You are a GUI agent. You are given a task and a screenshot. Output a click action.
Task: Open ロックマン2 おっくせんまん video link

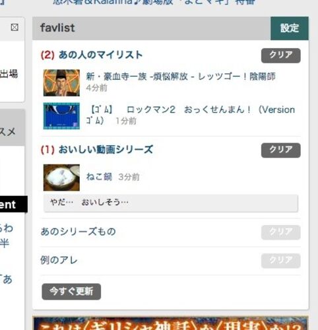[190, 115]
